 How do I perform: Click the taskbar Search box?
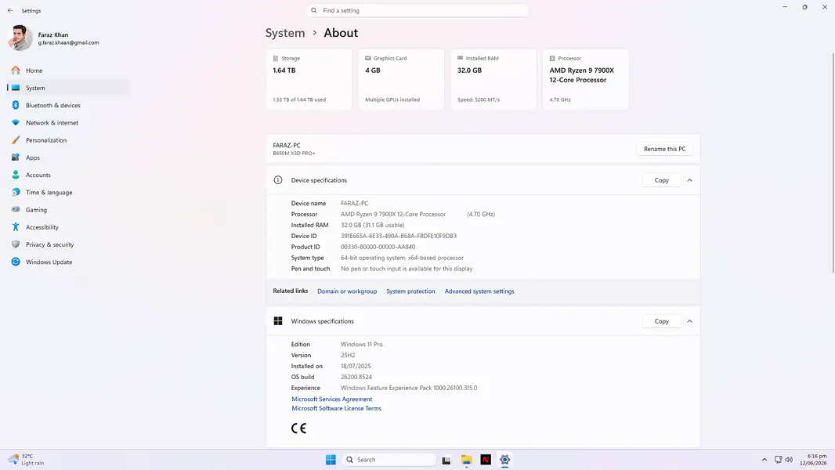click(389, 460)
